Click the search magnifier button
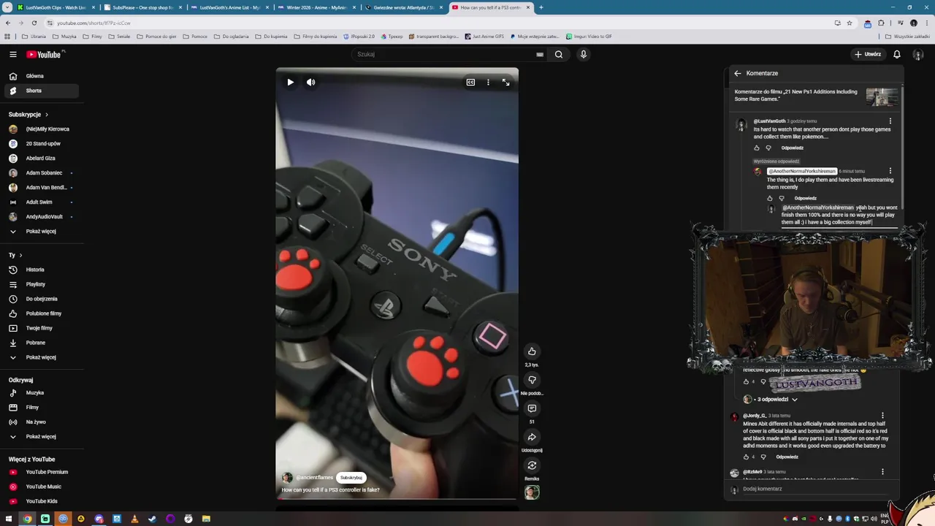Image resolution: width=935 pixels, height=526 pixels. 559,54
